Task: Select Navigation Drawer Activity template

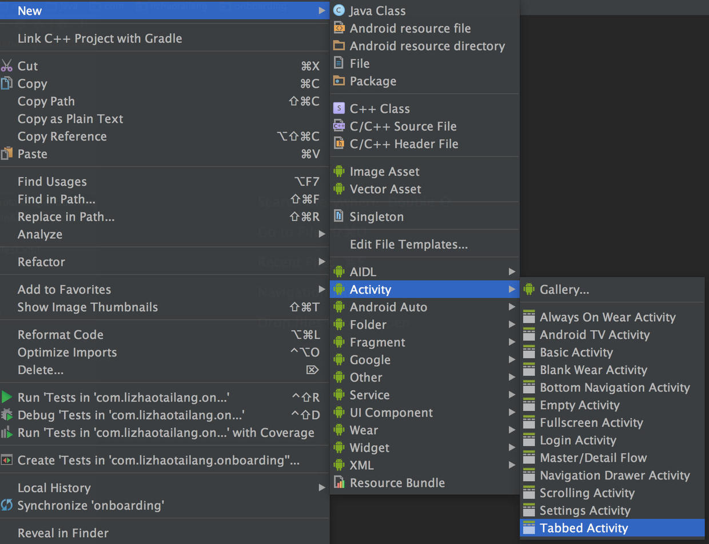Action: click(615, 475)
